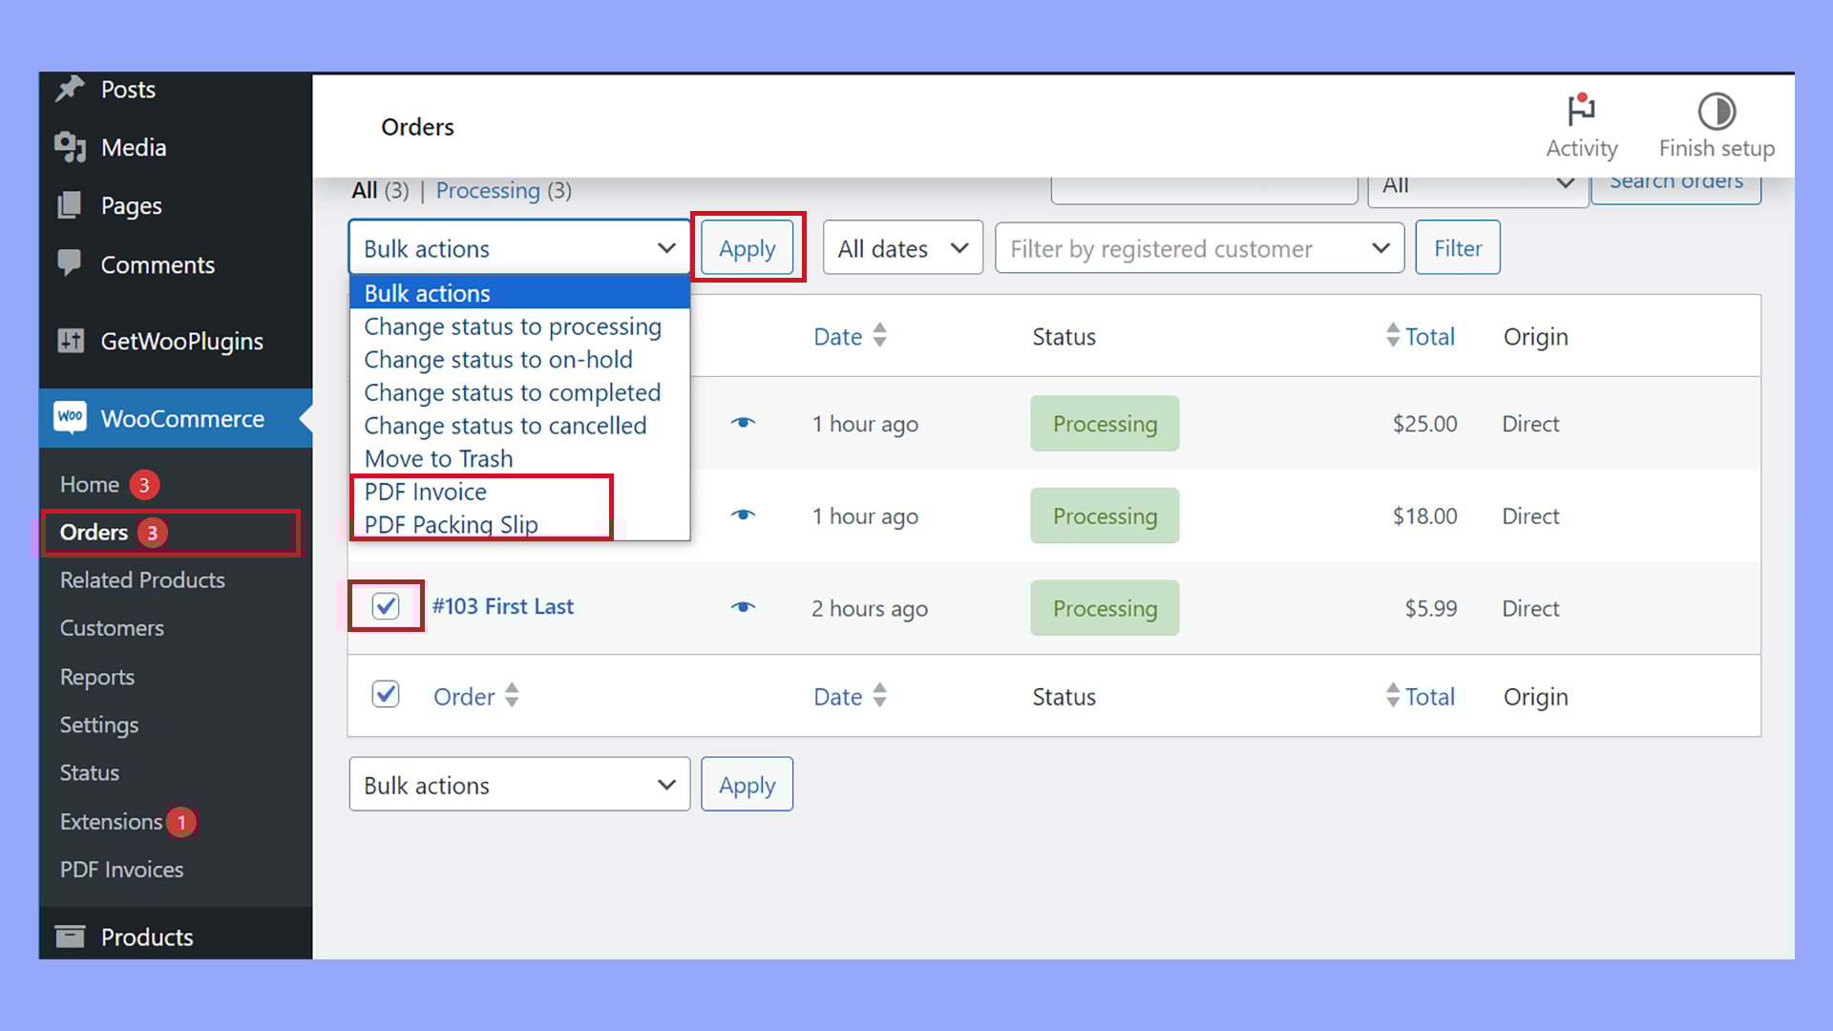Image resolution: width=1833 pixels, height=1031 pixels.
Task: Preview the $25.00 order via eye icon
Action: pyautogui.click(x=743, y=423)
